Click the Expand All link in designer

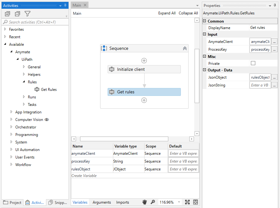(x=167, y=13)
